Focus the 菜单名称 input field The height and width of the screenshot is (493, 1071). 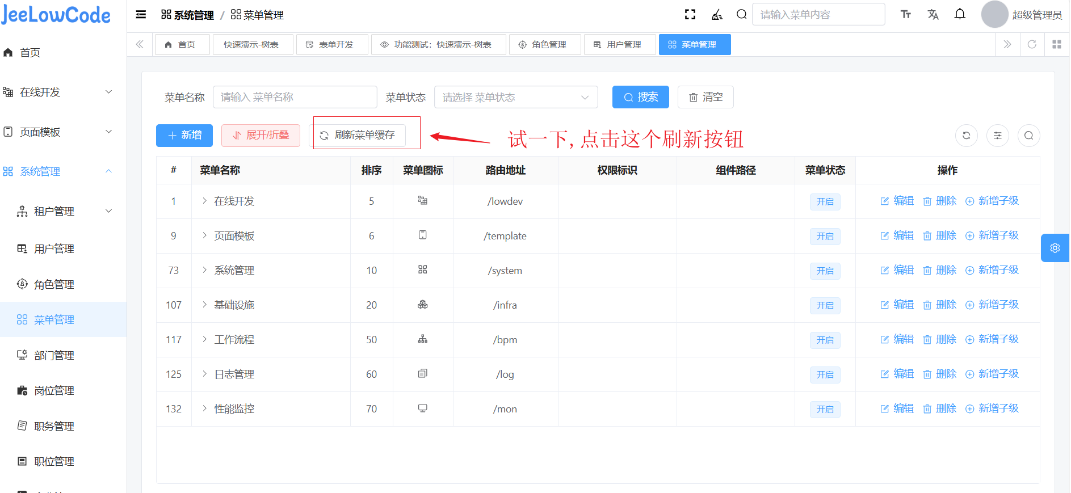(x=295, y=98)
